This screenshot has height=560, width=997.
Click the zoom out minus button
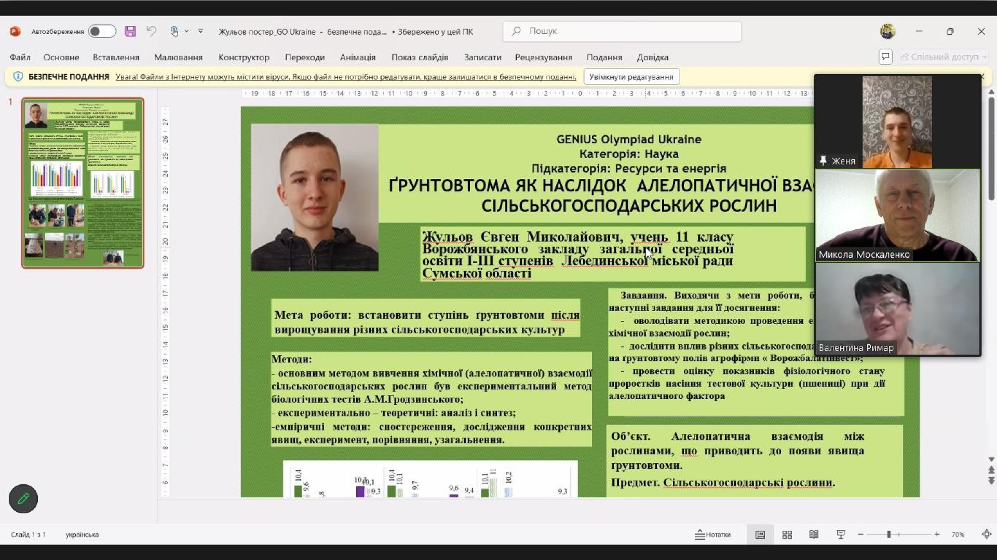(860, 534)
